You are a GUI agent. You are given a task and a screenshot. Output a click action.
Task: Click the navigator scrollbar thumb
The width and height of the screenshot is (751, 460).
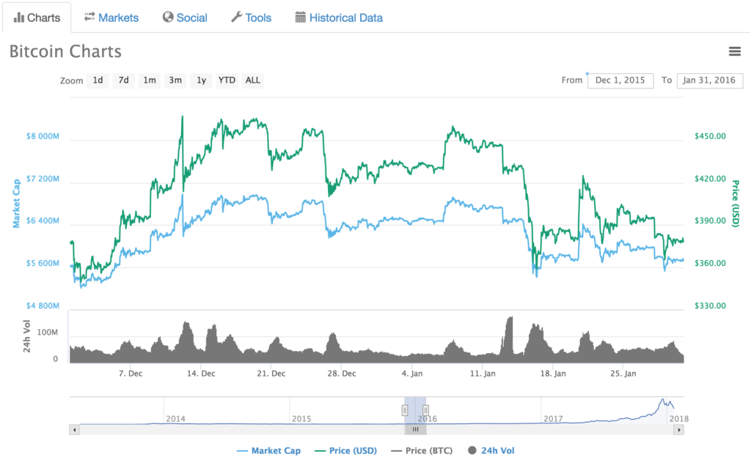[x=415, y=429]
